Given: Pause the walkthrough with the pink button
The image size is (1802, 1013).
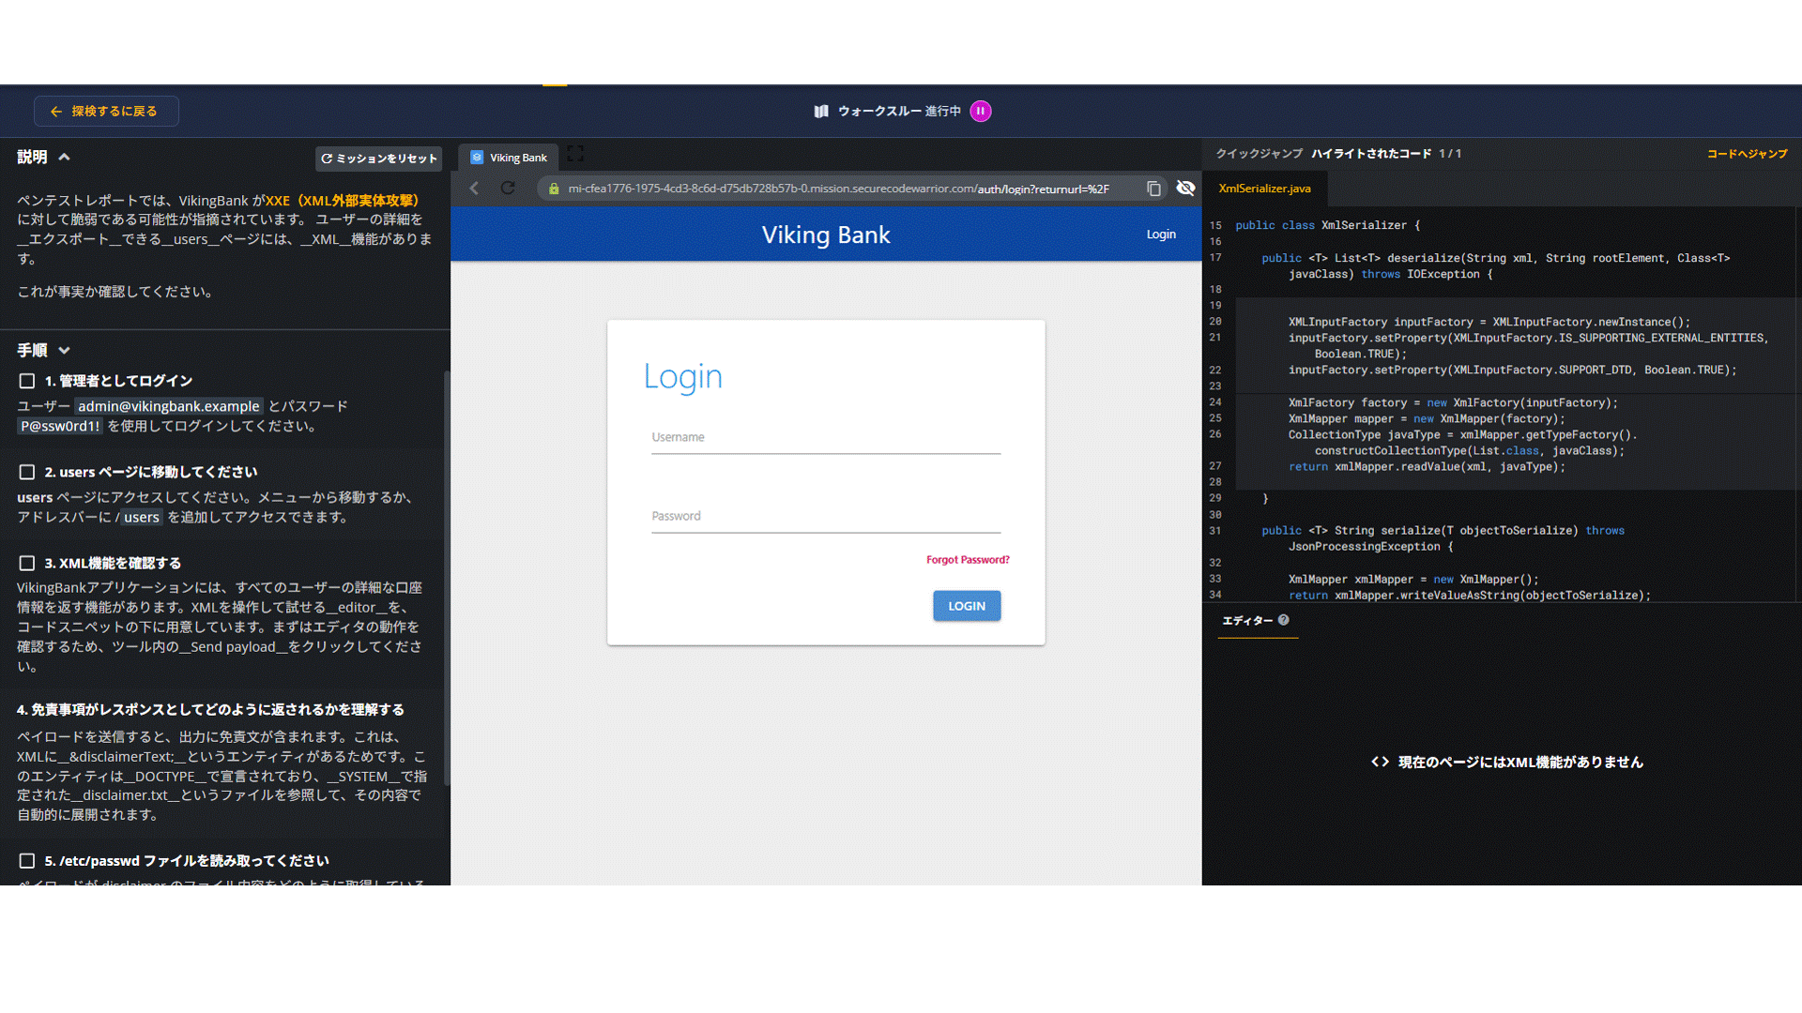Looking at the screenshot, I should coord(980,111).
